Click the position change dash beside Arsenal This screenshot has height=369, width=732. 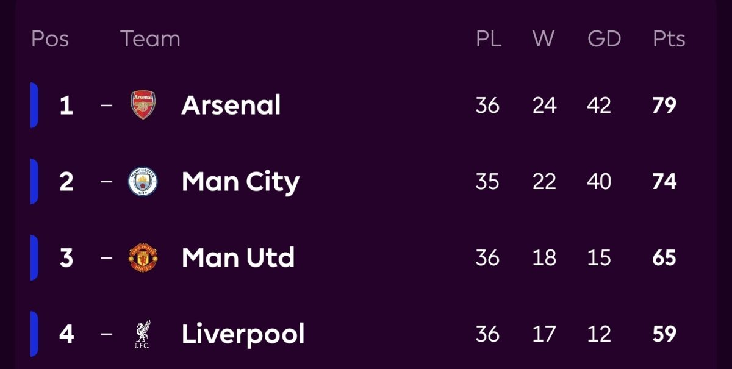(x=107, y=105)
